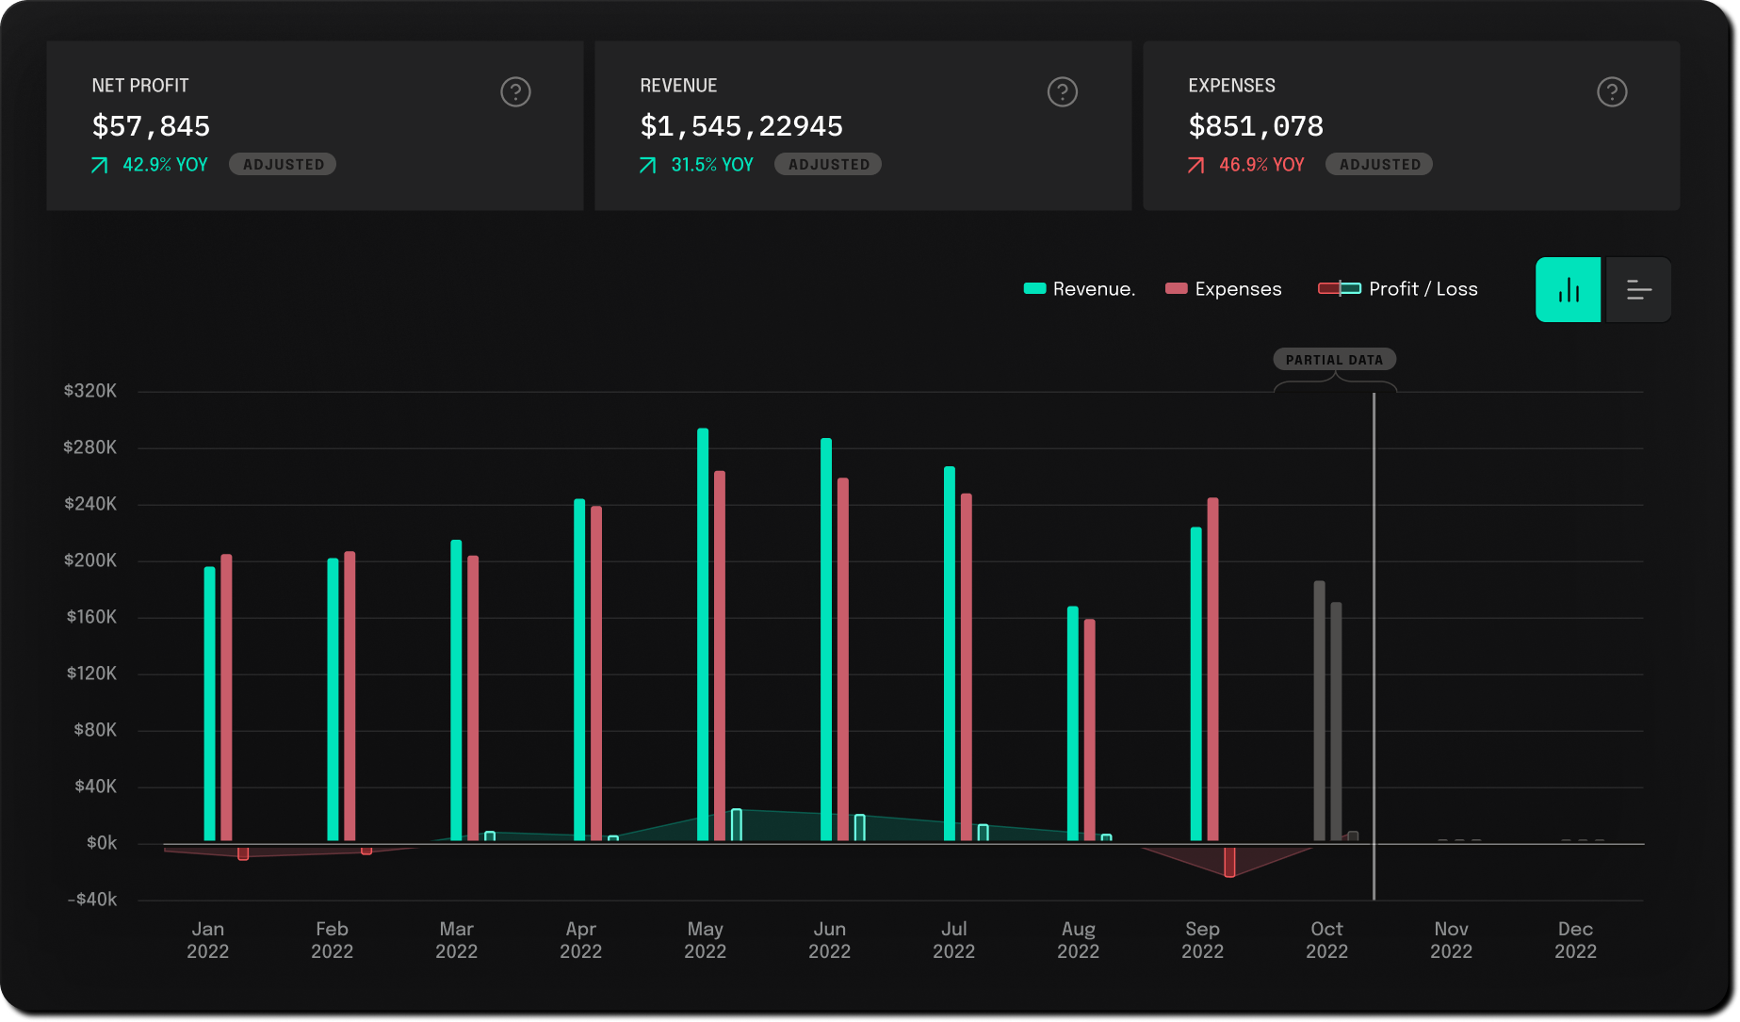
Task: Click the Revenue up-arrow trend icon
Action: [647, 166]
